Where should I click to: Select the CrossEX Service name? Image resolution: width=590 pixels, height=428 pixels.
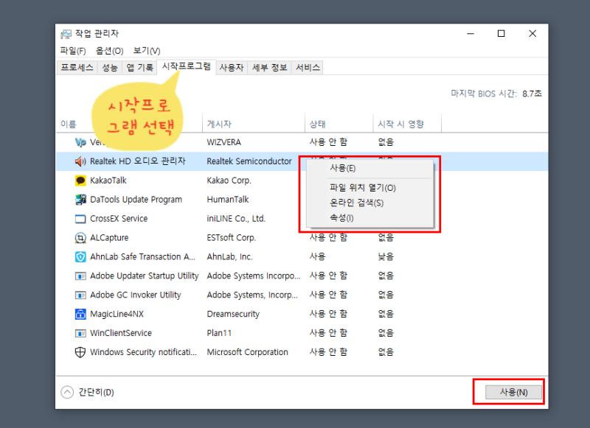coord(119,219)
